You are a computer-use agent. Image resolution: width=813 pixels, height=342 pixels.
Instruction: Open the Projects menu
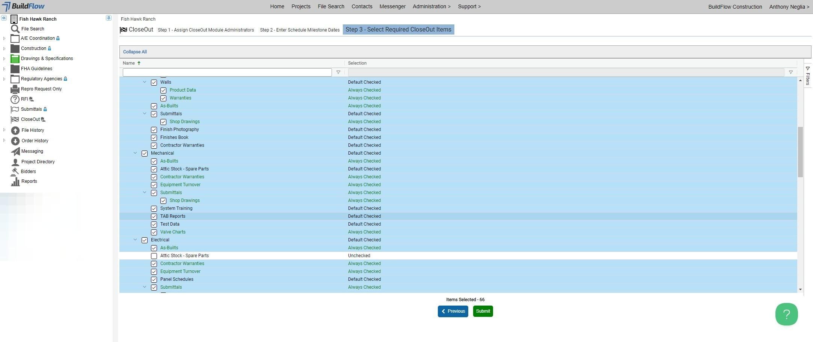pos(301,6)
